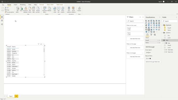The image size is (178, 100).
Task: Open More visuals dropdown
Action: tap(63, 10)
